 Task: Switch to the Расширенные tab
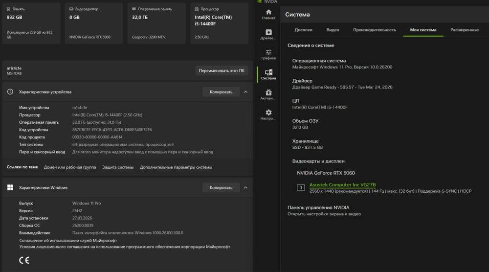tap(465, 30)
